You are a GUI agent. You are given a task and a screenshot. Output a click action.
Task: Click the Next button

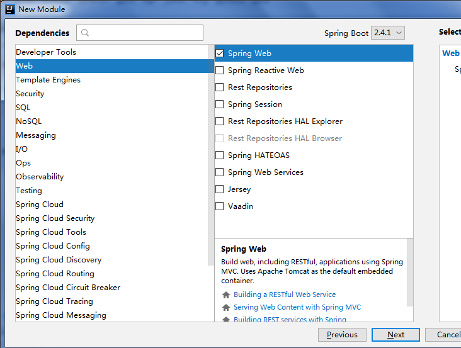click(x=396, y=335)
